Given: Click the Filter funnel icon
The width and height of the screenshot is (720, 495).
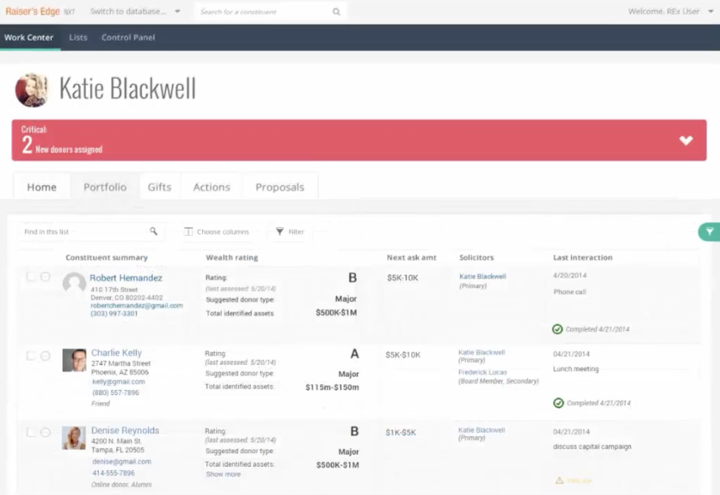Looking at the screenshot, I should pos(280,231).
